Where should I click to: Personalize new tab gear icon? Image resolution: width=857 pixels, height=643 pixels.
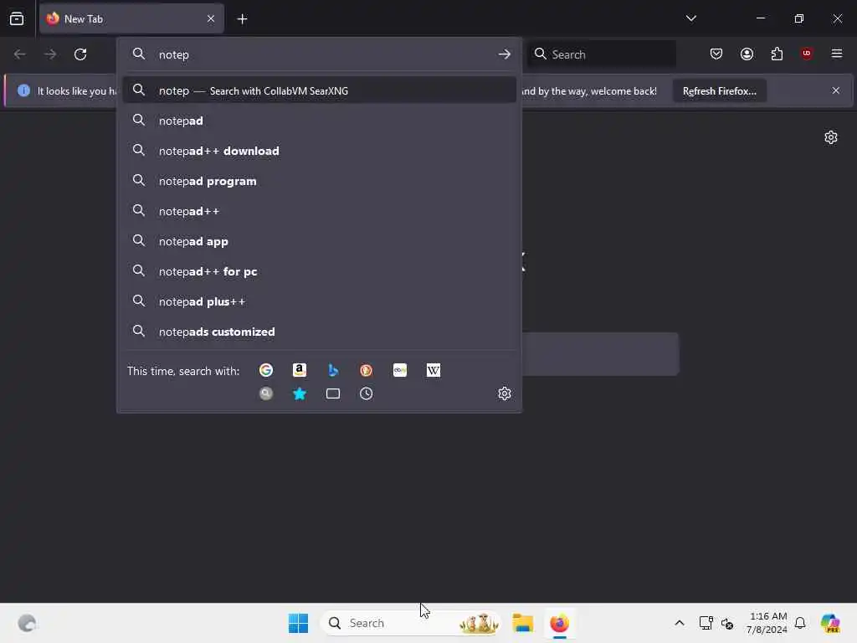(x=831, y=137)
